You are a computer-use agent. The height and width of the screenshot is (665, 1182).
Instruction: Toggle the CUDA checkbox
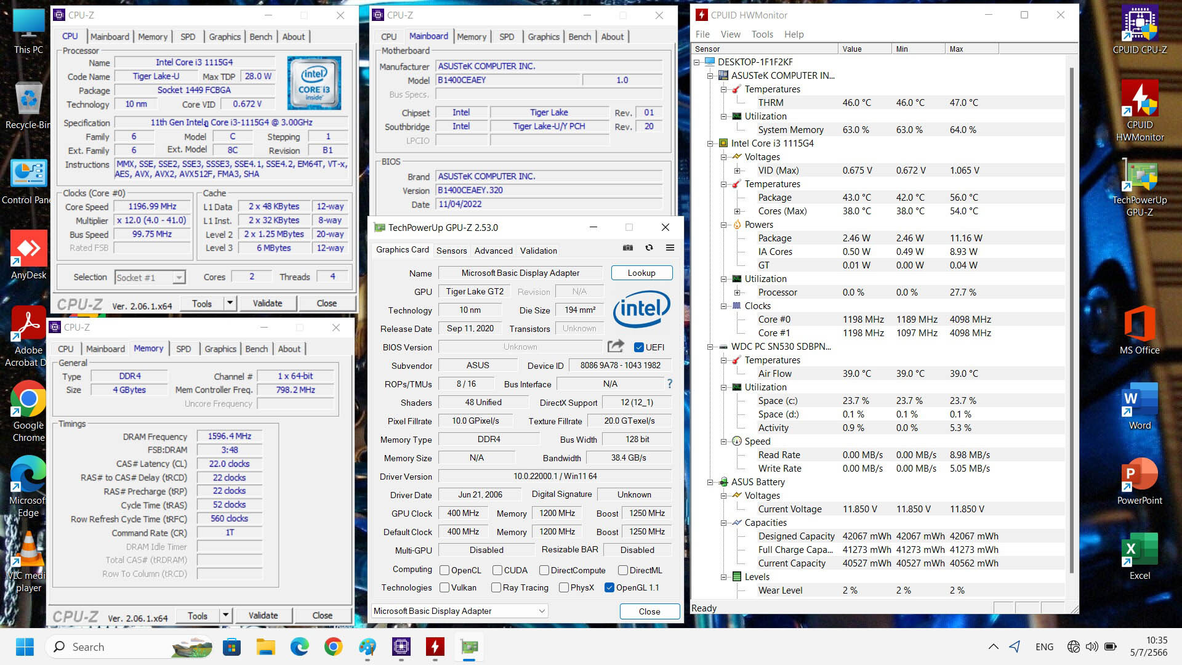[497, 570]
